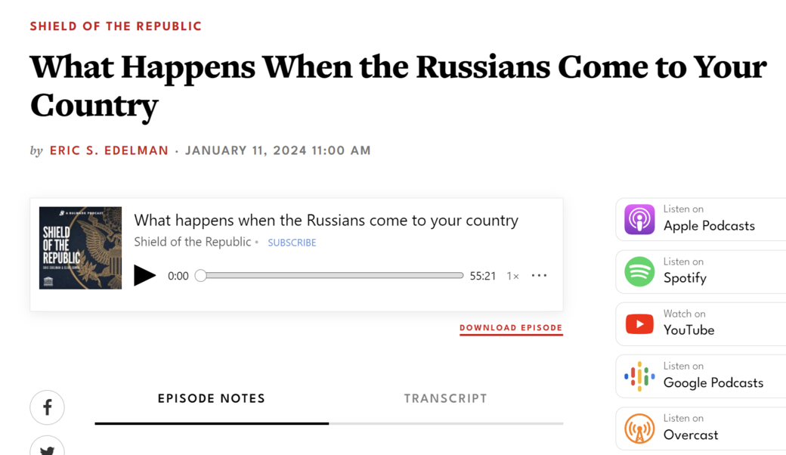
Task: Click the Spotify logo icon
Action: pyautogui.click(x=639, y=271)
